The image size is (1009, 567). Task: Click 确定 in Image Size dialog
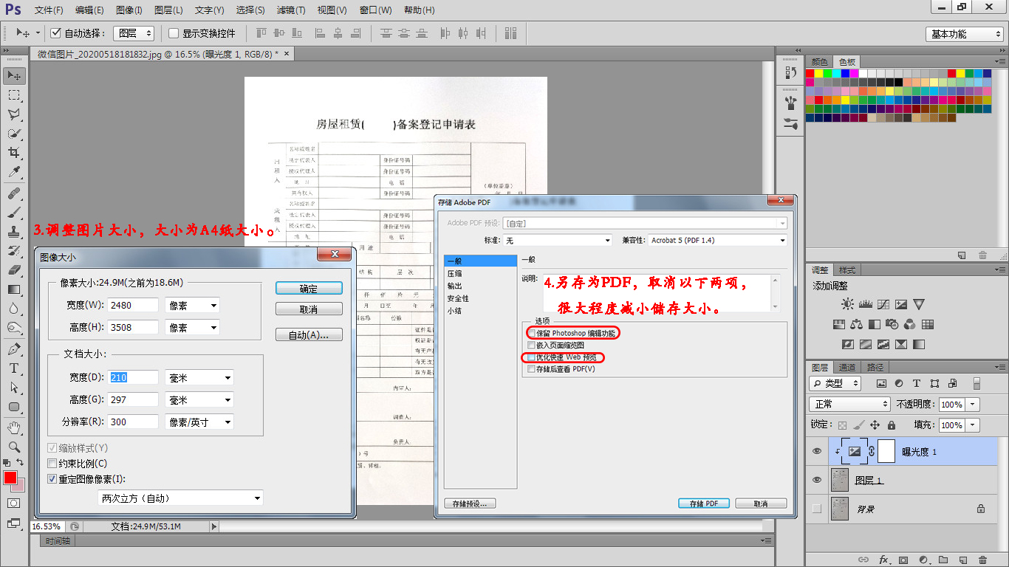click(309, 289)
